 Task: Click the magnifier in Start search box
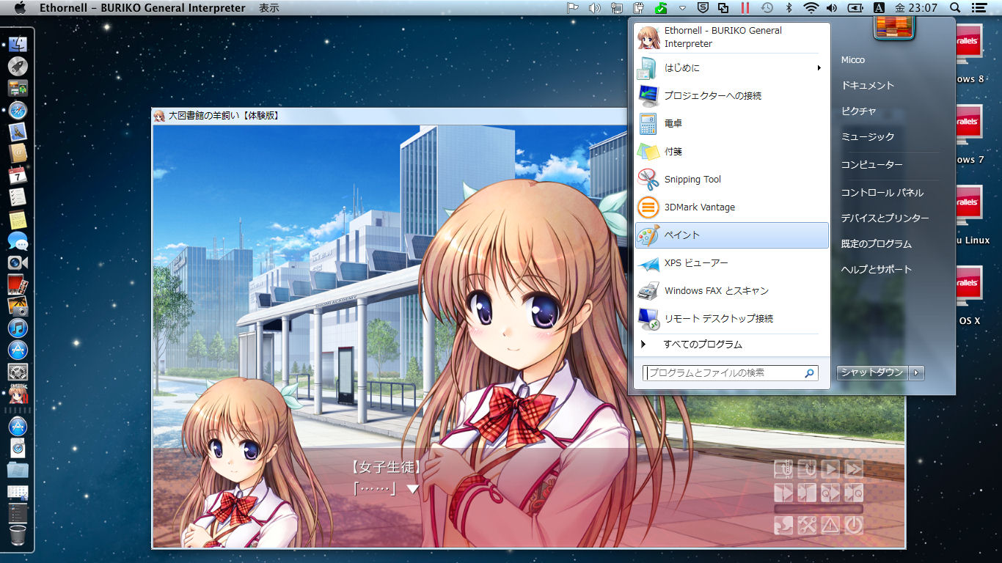coord(810,373)
